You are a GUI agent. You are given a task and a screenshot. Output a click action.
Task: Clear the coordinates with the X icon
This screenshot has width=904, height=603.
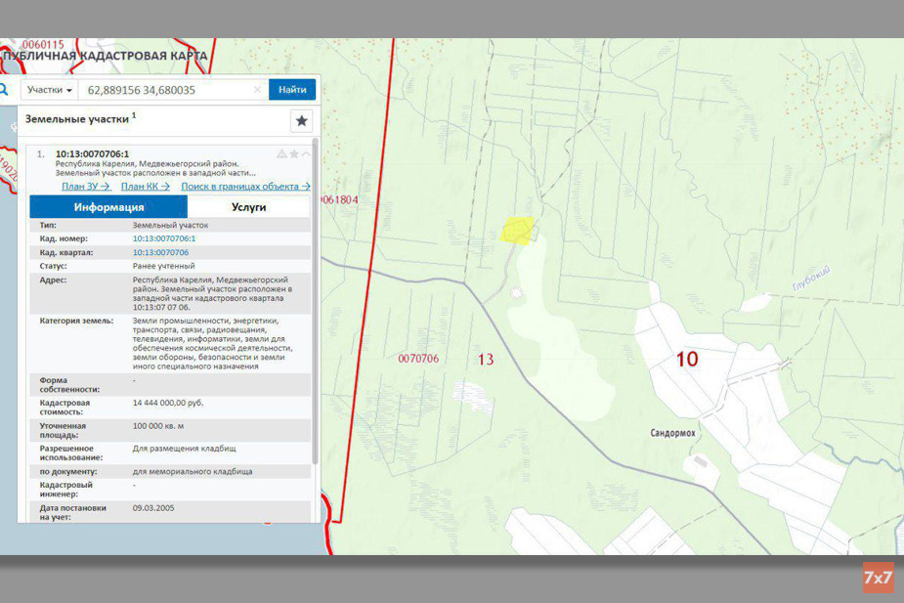click(257, 90)
